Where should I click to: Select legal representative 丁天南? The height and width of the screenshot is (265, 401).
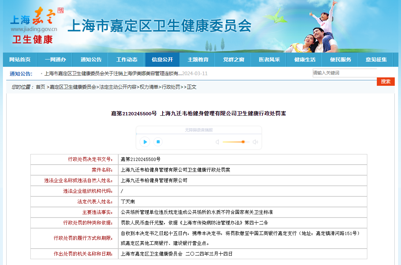pyautogui.click(x=127, y=202)
